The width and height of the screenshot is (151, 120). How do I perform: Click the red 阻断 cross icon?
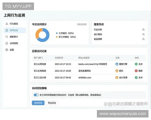click(136, 71)
